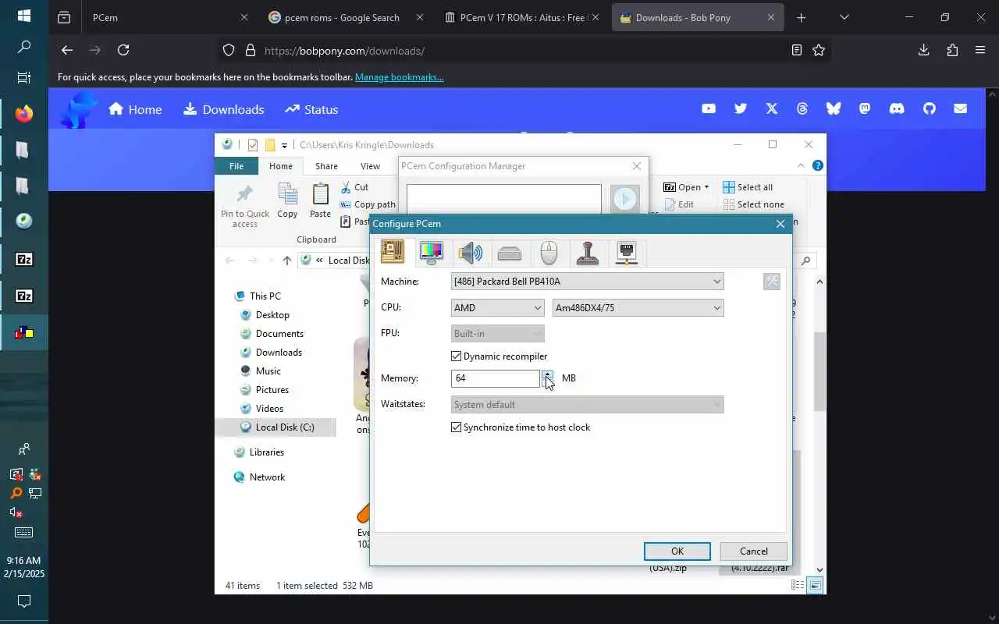Click Select all in File Explorer ribbon

tap(747, 187)
